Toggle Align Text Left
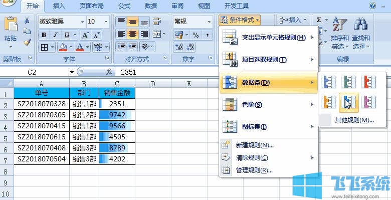Image resolution: width=391 pixels, height=200 pixels. [121, 34]
